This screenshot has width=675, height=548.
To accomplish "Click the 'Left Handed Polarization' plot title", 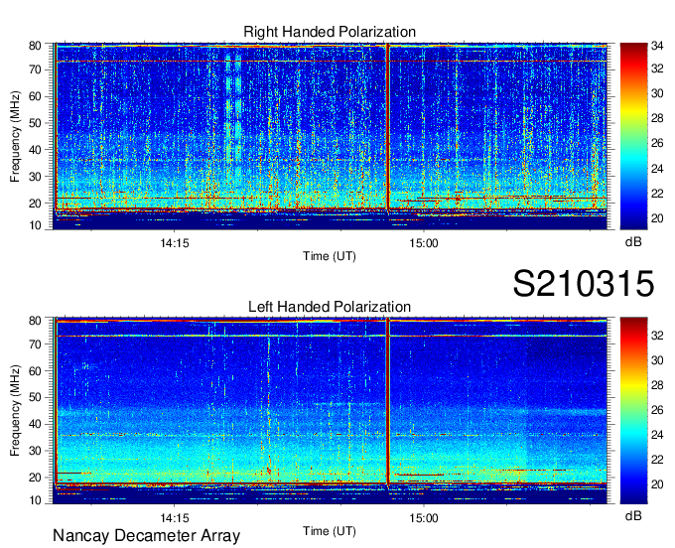I will pos(330,307).
